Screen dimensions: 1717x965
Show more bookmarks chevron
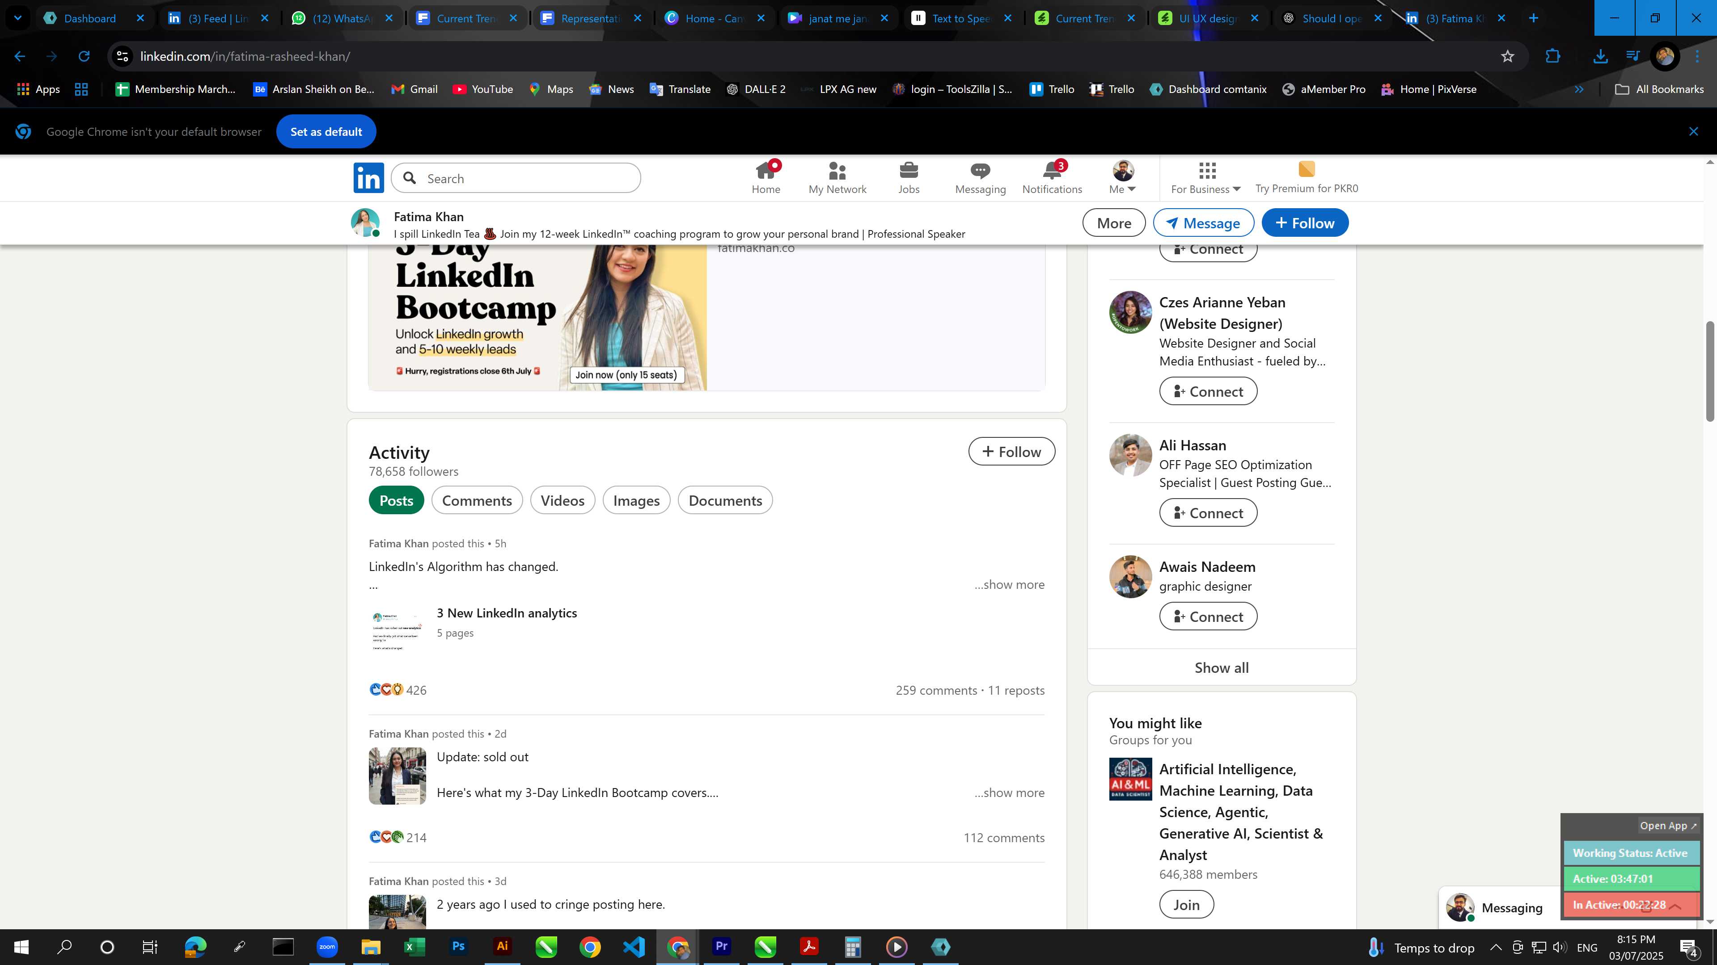[1578, 89]
